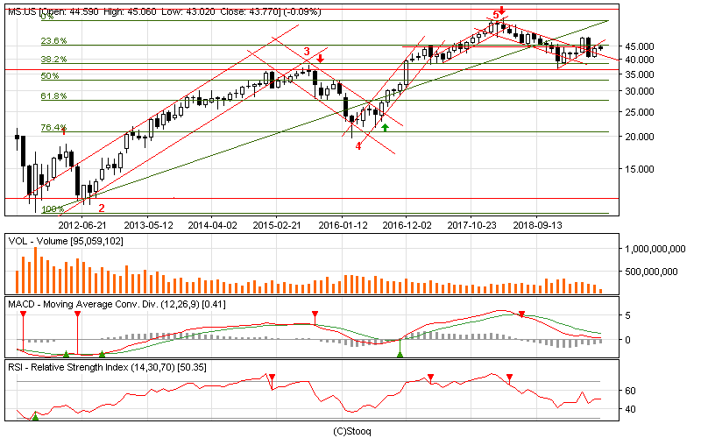Click the MACD axis value 0
This screenshot has width=701, height=438.
[627, 340]
